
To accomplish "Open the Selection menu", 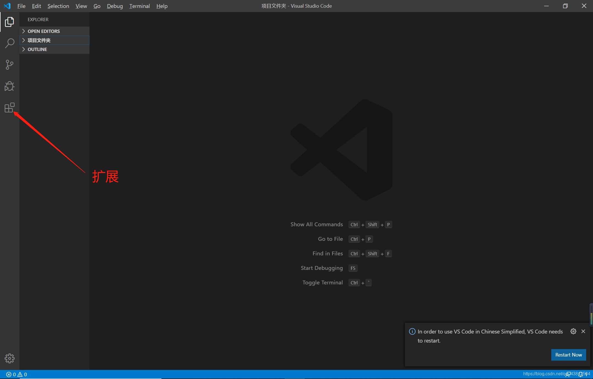I will click(58, 6).
